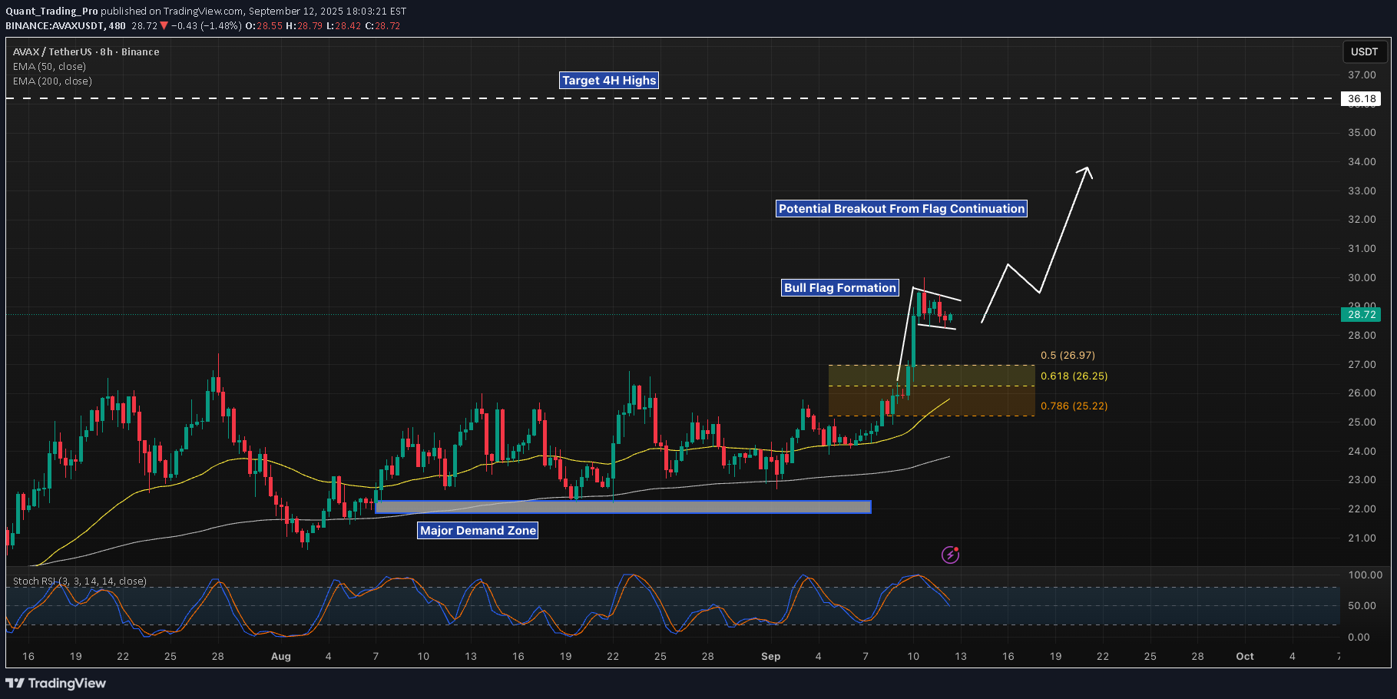Click the 'Bull Flag Formation' label
Viewport: 1397px width, 699px height.
click(x=840, y=288)
